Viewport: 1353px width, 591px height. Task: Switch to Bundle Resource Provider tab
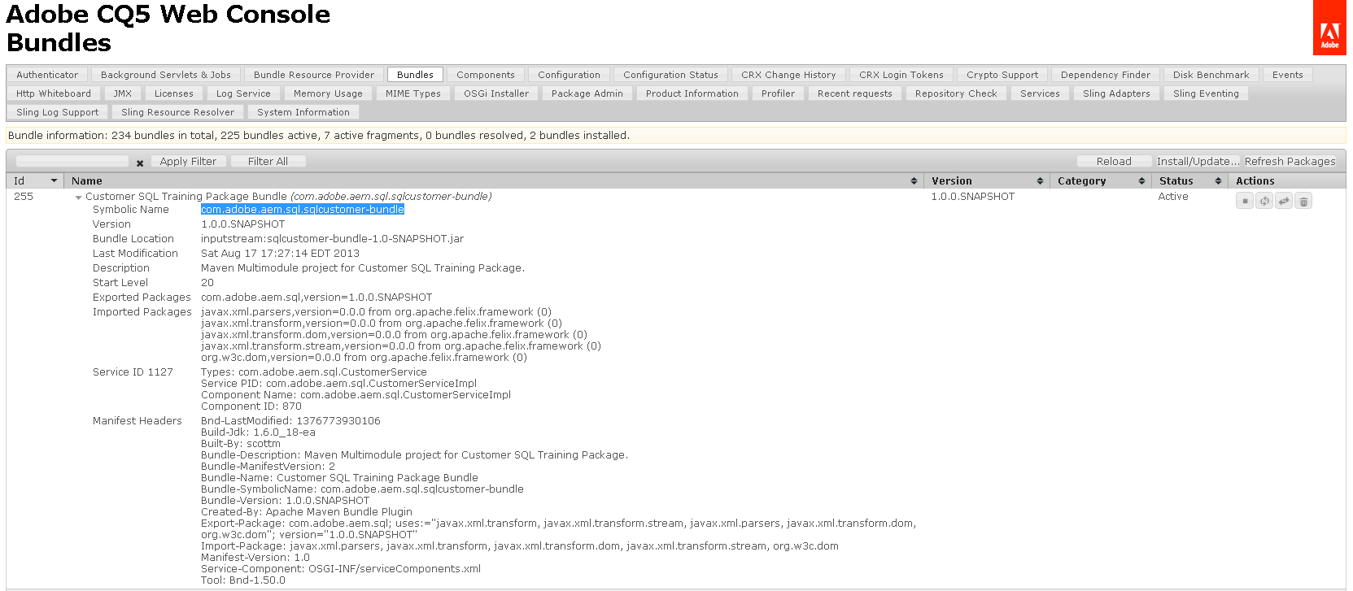pyautogui.click(x=314, y=75)
